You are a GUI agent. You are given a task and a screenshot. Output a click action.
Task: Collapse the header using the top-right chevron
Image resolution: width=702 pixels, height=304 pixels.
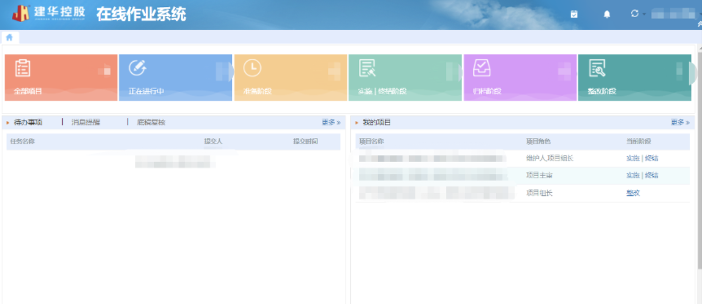pos(699,24)
